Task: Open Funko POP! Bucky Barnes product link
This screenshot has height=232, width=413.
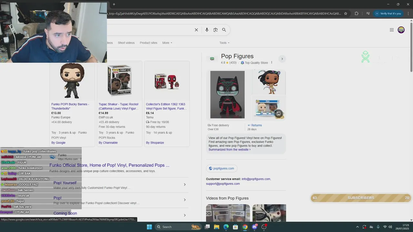Action: pos(70,106)
